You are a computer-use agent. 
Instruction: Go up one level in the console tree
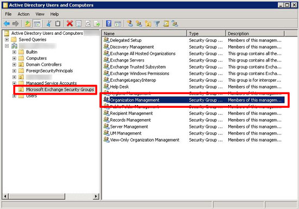point(28,23)
